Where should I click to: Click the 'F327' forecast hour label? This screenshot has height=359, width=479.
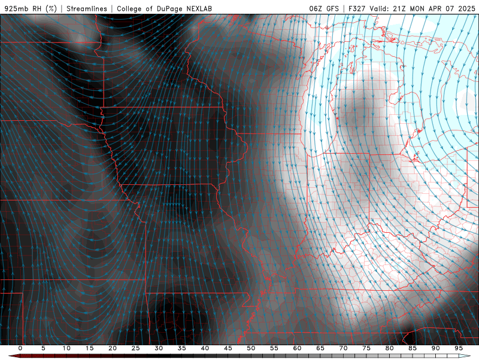357,8
